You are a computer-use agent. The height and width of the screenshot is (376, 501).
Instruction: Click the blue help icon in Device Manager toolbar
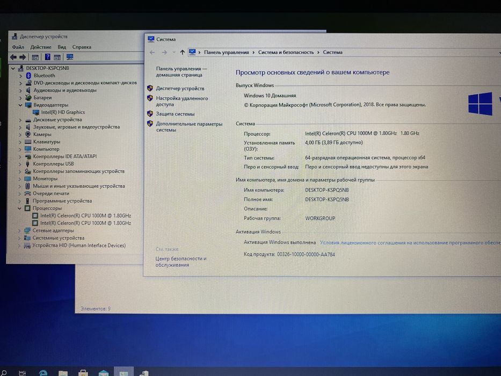pos(48,57)
